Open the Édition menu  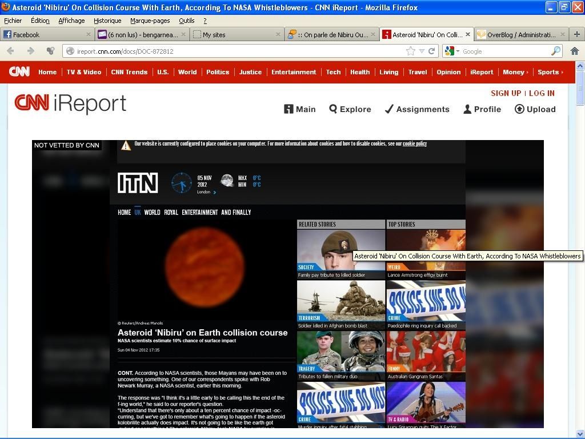click(40, 21)
